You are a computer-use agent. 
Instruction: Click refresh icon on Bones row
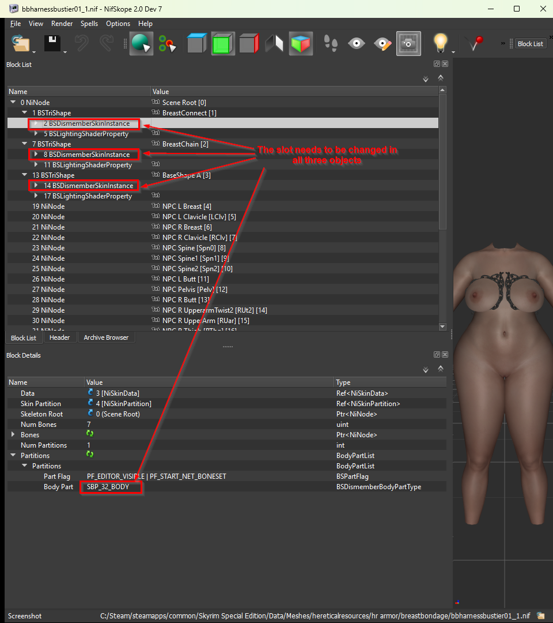point(90,434)
